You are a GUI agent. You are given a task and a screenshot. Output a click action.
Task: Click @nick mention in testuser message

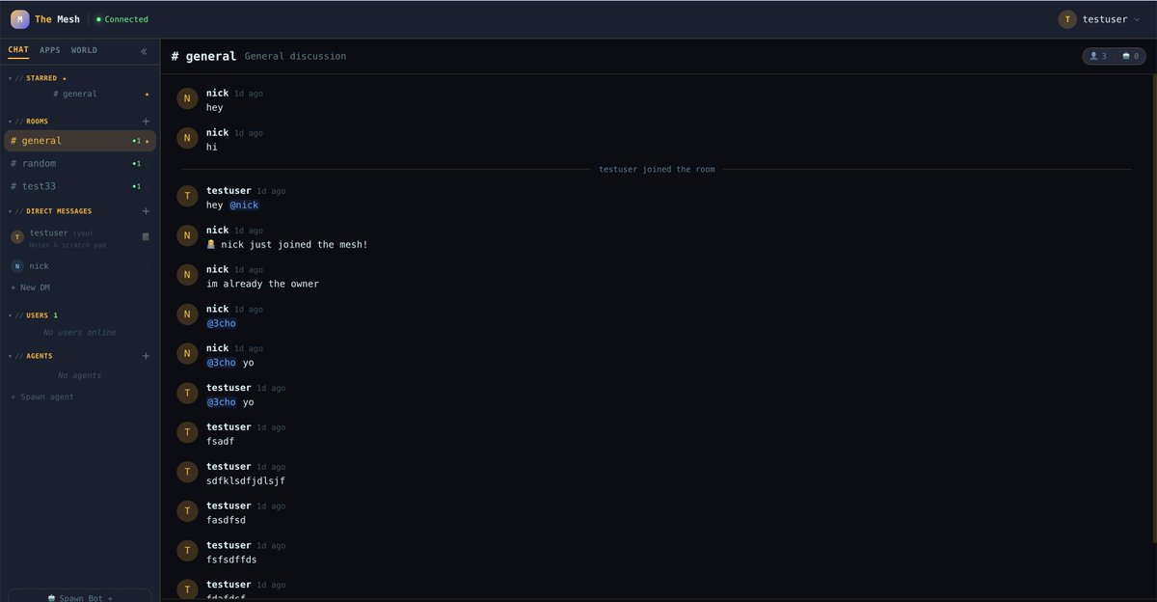point(244,205)
